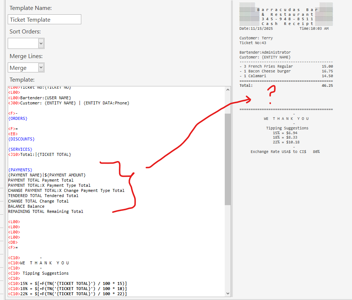352x300 pixels.
Task: Click the BALANCE Balance line in template
Action: tap(26, 206)
